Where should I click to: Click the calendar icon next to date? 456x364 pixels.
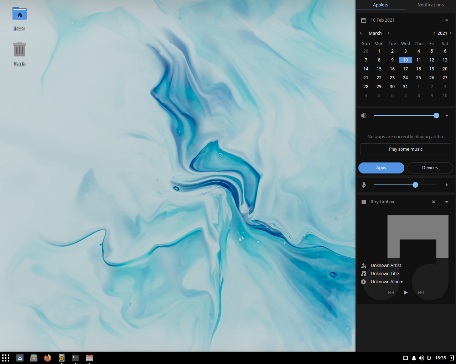click(x=364, y=20)
